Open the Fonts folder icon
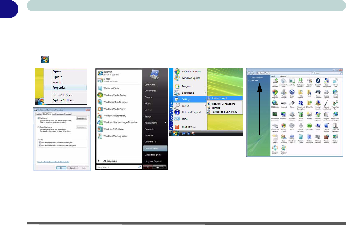The height and width of the screenshot is (225, 346). (309, 93)
